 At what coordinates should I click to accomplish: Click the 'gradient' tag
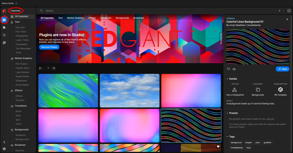coord(267,142)
